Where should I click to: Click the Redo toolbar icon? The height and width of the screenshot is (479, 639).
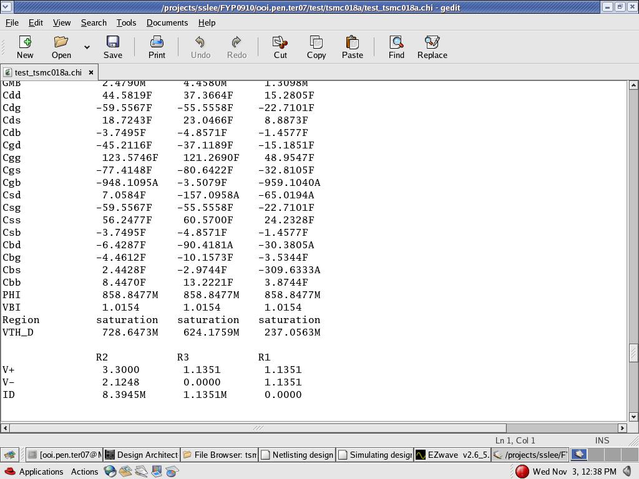click(x=237, y=47)
